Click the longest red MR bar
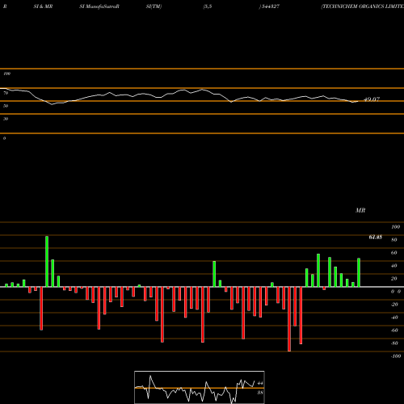Image resolution: width=404 pixels, height=404 pixels. click(289, 319)
